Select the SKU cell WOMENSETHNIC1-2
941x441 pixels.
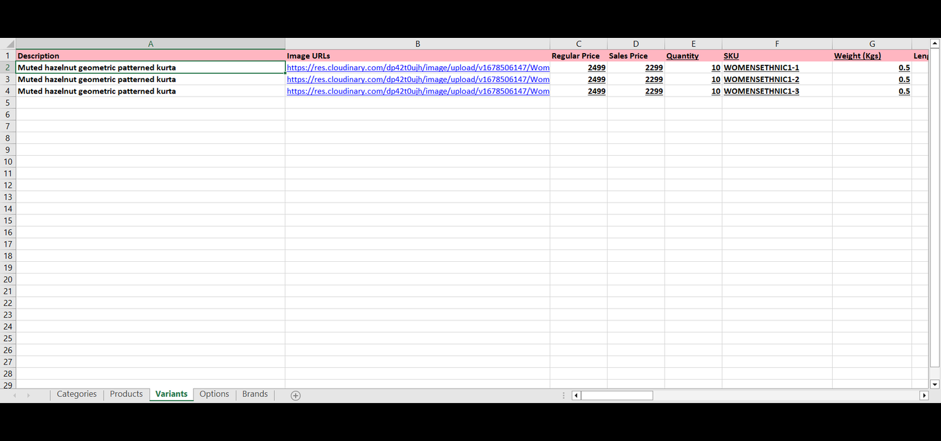pos(761,79)
